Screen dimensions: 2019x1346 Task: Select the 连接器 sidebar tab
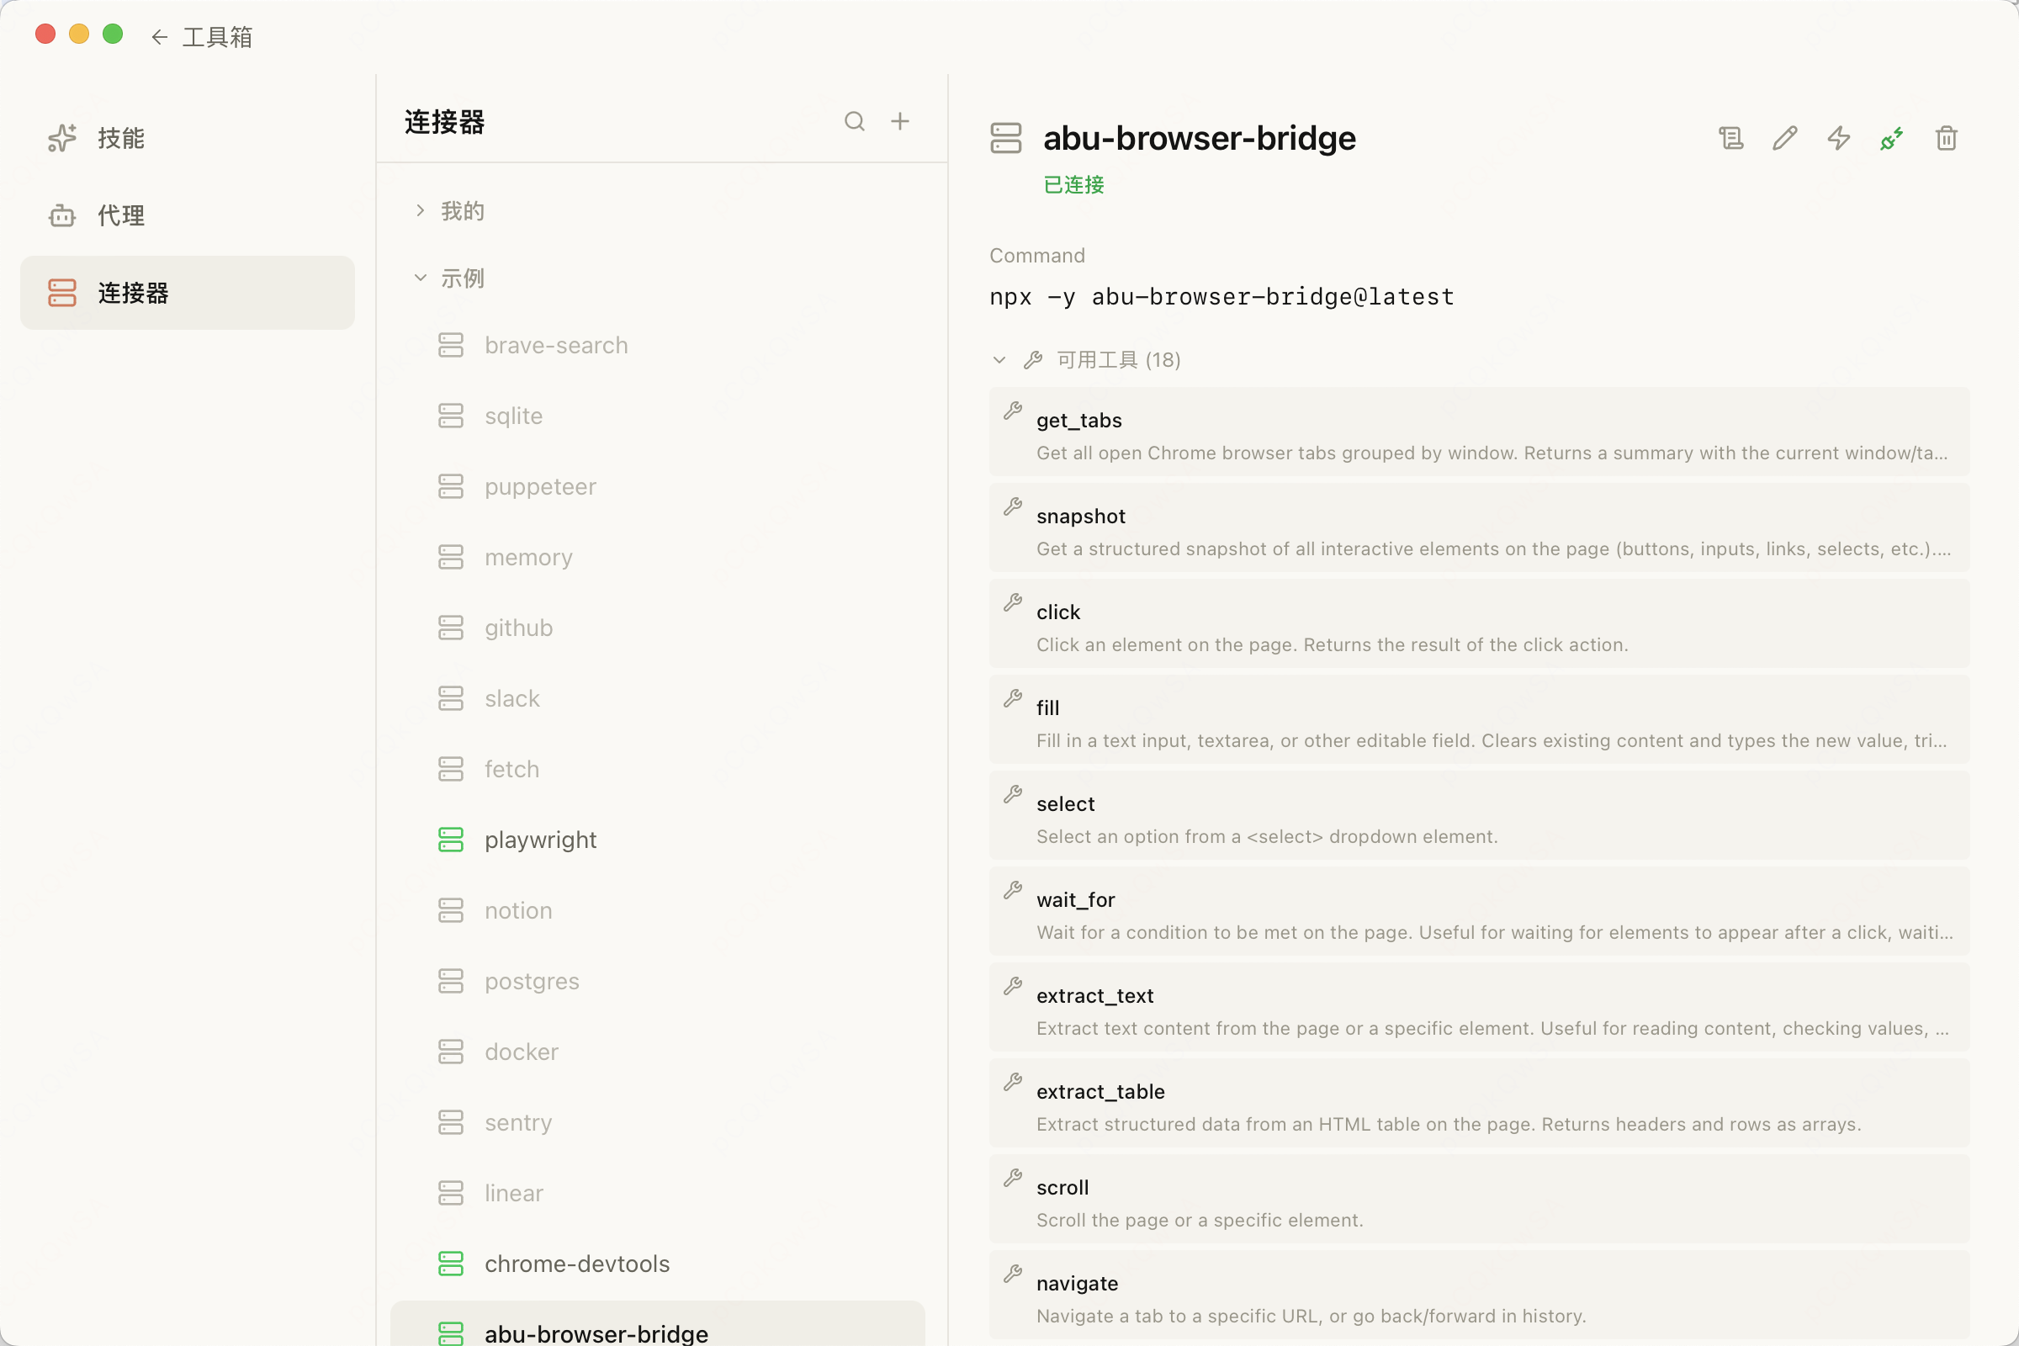[x=187, y=293]
